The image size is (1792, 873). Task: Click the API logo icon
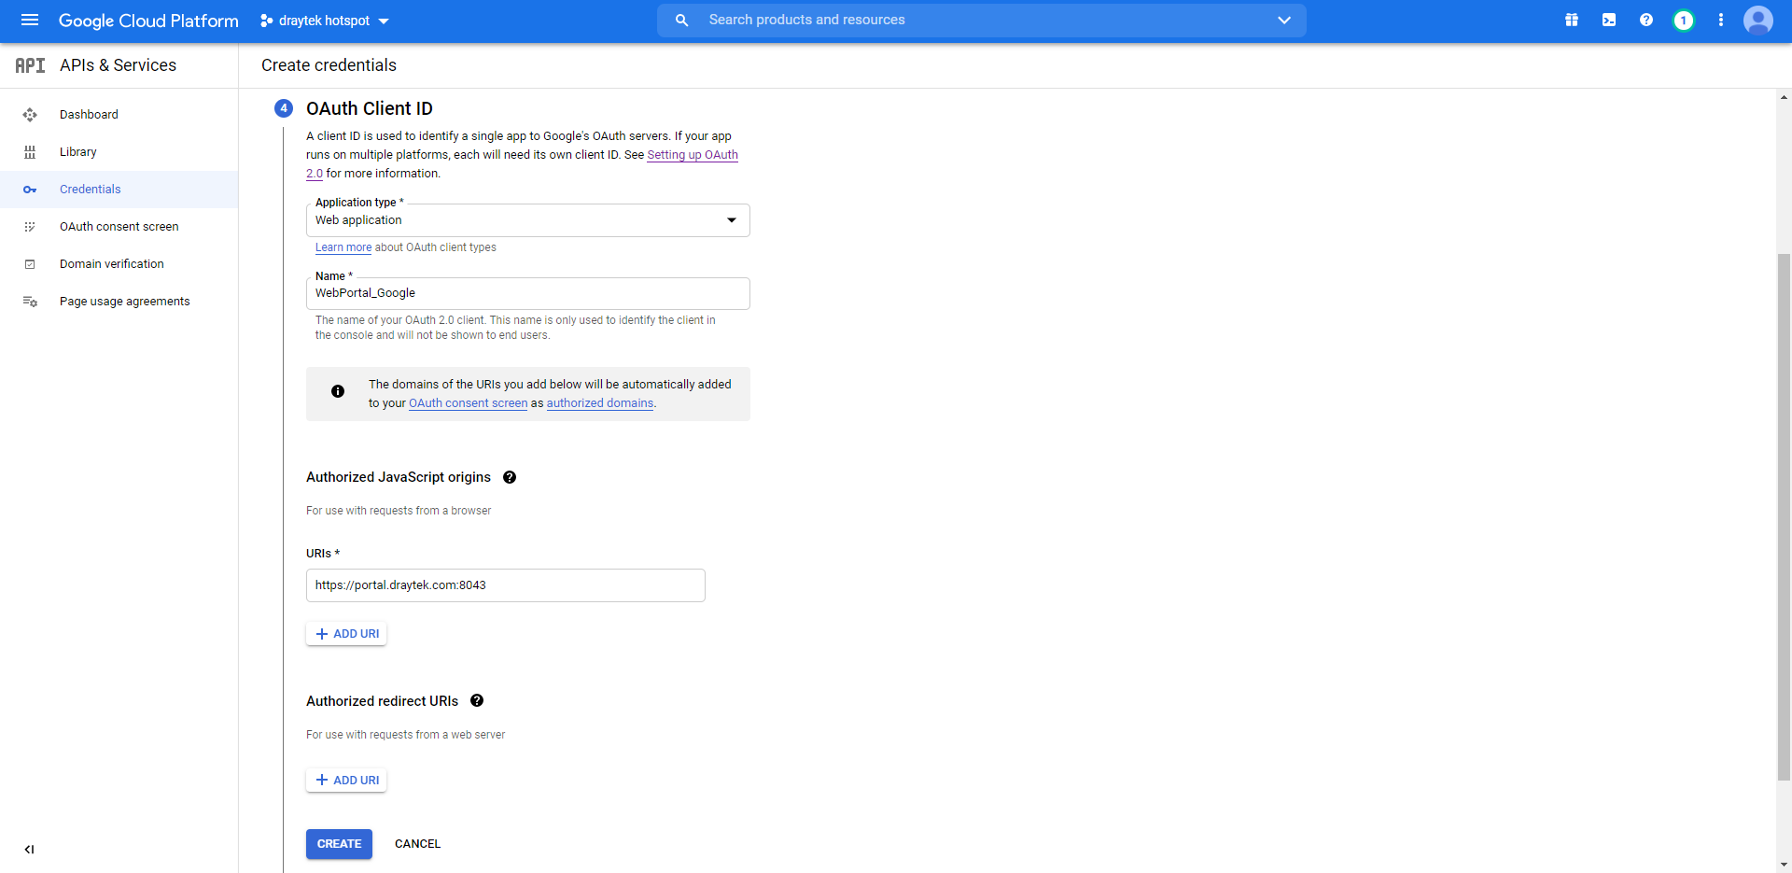coord(30,65)
